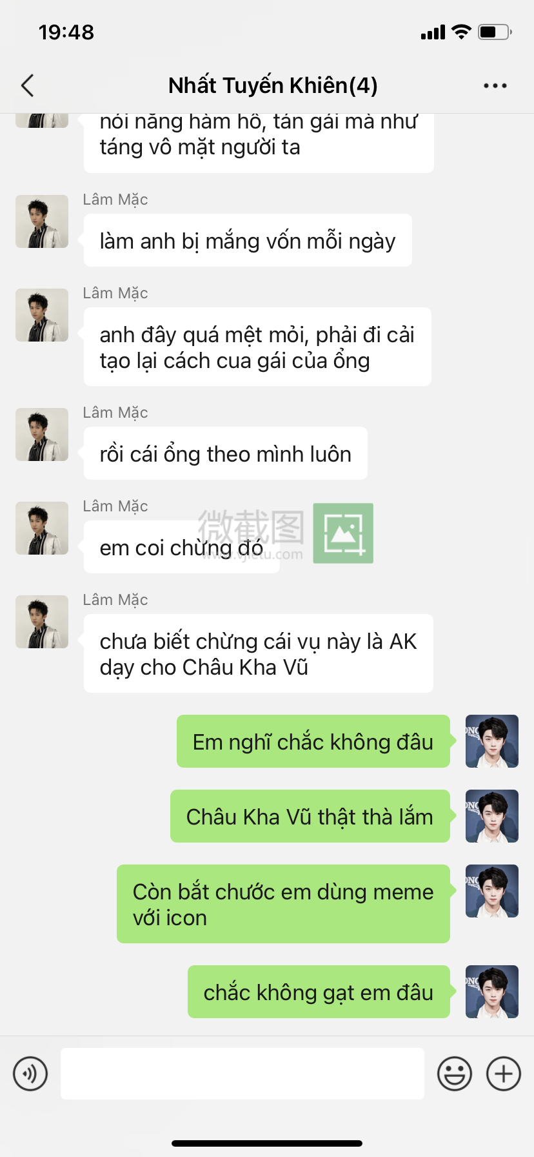Tap the Wi-Fi status icon
Viewport: 534px width, 1157px height.
(462, 32)
